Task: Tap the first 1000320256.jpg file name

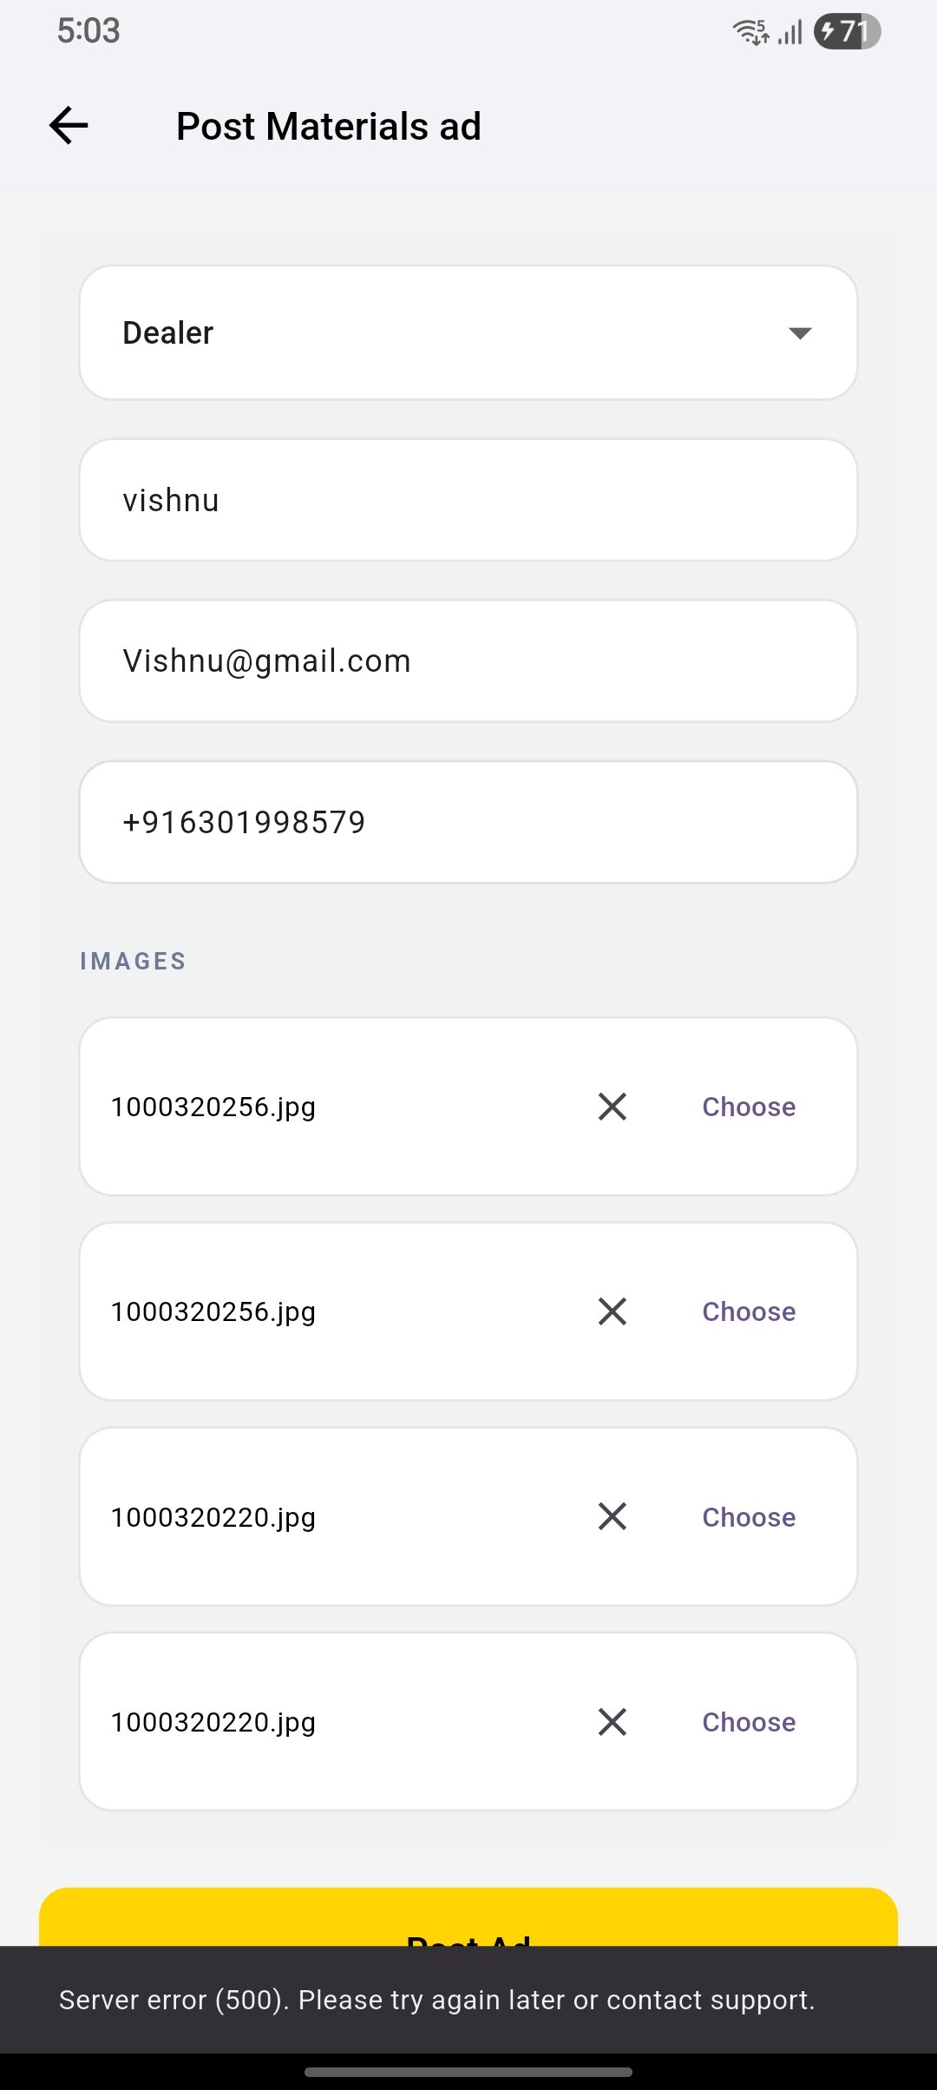Action: 213,1107
